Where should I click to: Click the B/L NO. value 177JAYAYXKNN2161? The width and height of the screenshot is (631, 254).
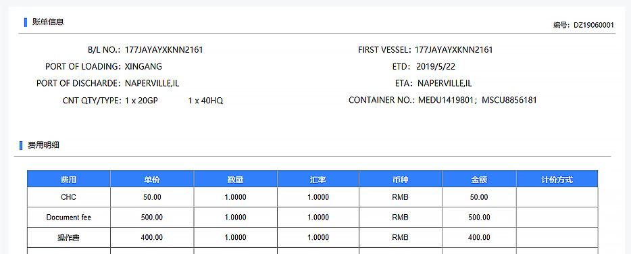pyautogui.click(x=163, y=50)
